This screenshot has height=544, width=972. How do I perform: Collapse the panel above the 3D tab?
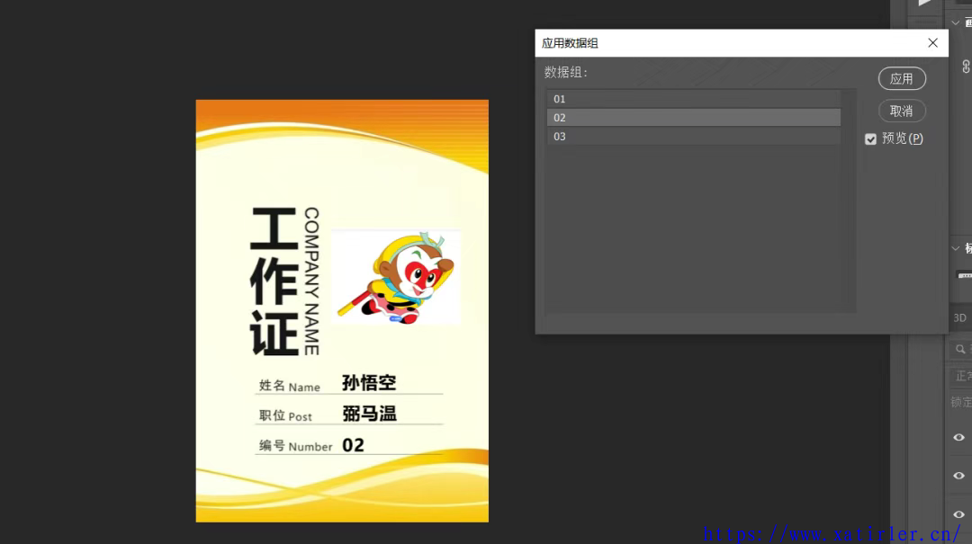955,248
